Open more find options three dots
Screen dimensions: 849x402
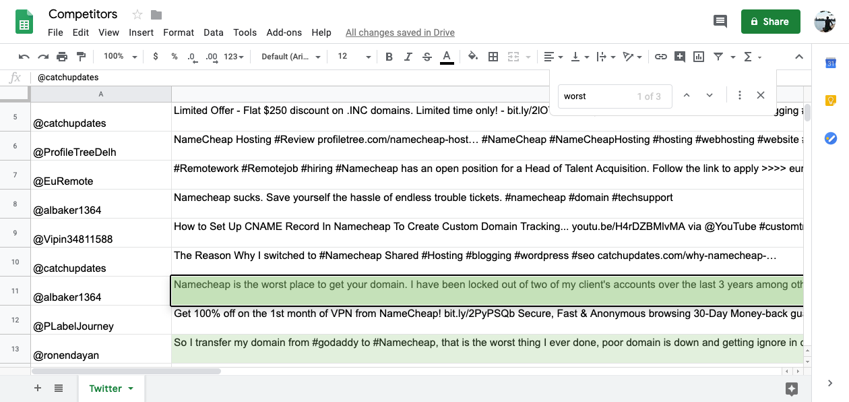pos(740,95)
